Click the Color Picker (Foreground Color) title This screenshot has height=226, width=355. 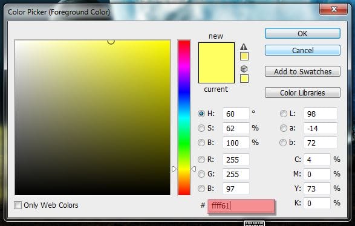tap(59, 11)
